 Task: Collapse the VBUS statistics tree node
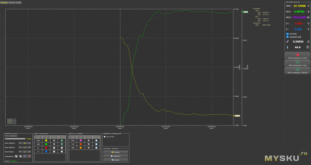click(254, 10)
